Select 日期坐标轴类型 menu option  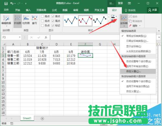click(138, 41)
